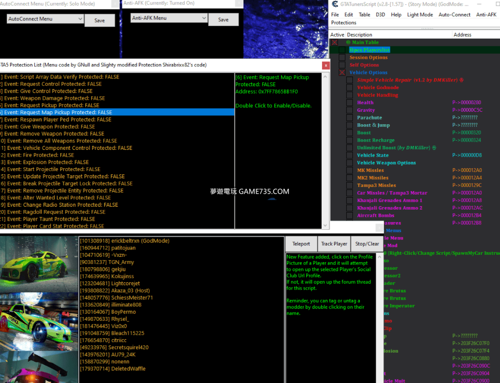Click the red symbol after Simple Vehicle Repair

click(461, 80)
